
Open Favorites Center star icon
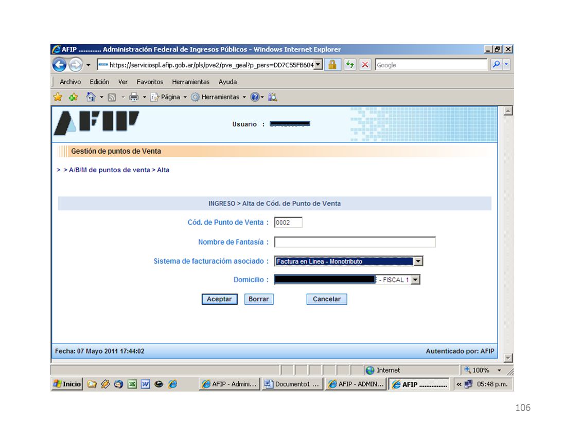coord(58,97)
